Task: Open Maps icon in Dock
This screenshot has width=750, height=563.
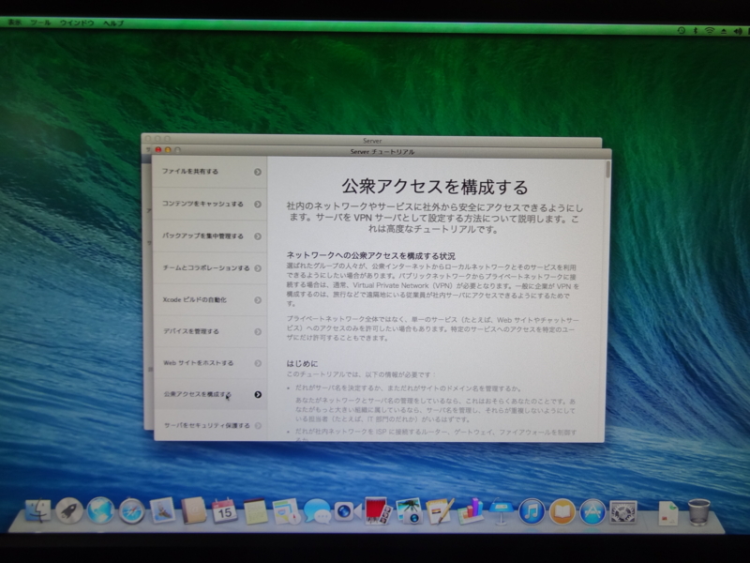Action: (286, 511)
